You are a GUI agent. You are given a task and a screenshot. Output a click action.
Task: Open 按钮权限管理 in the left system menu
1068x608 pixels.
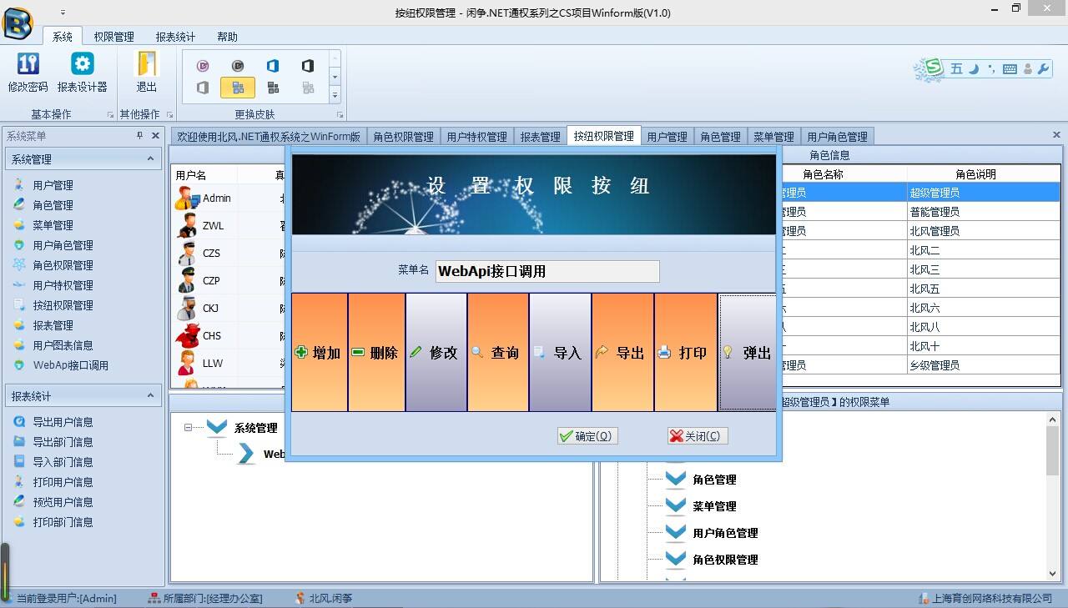click(x=63, y=305)
